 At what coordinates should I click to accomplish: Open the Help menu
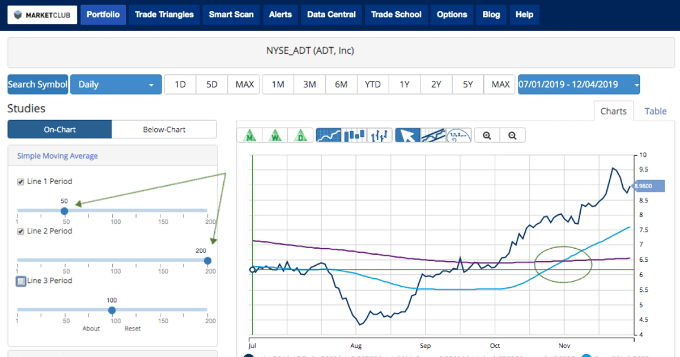(525, 15)
